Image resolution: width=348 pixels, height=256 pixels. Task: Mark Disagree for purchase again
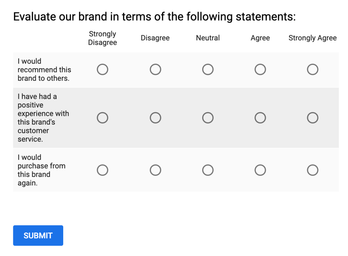155,170
